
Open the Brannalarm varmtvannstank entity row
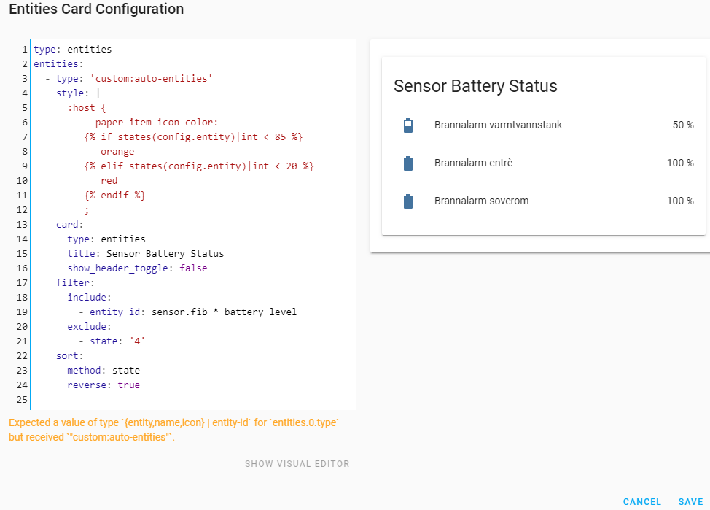(498, 125)
